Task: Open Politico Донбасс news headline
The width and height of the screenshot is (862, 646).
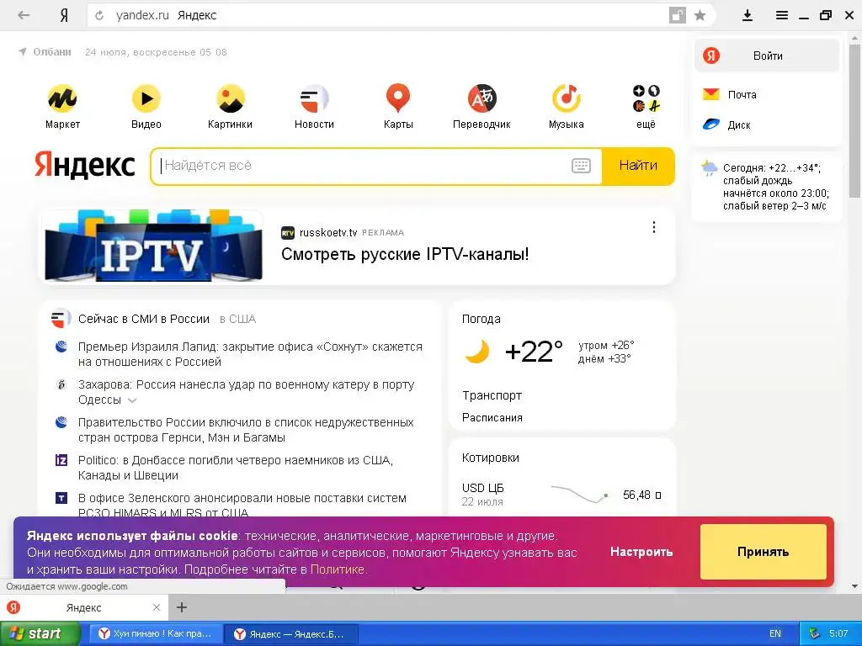Action: [x=236, y=468]
